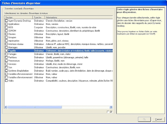167x124 pixels.
Task: Select the 'Partages' row label
Action: click(12, 54)
